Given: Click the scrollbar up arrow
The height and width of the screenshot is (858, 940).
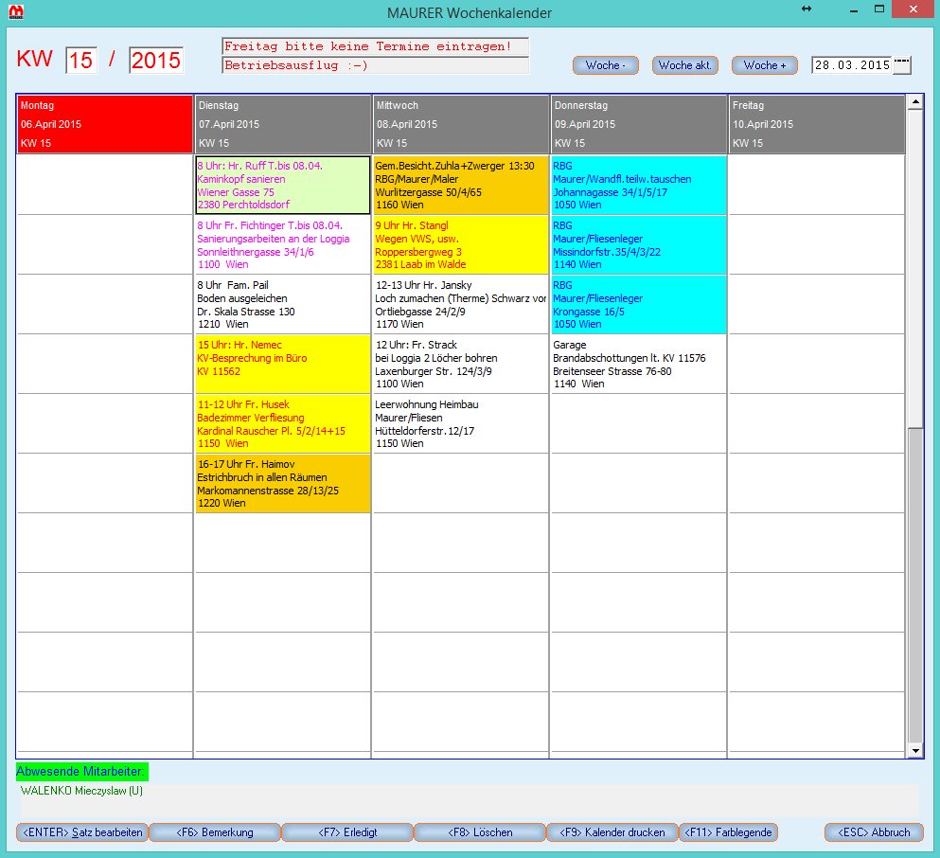Looking at the screenshot, I should (x=914, y=101).
